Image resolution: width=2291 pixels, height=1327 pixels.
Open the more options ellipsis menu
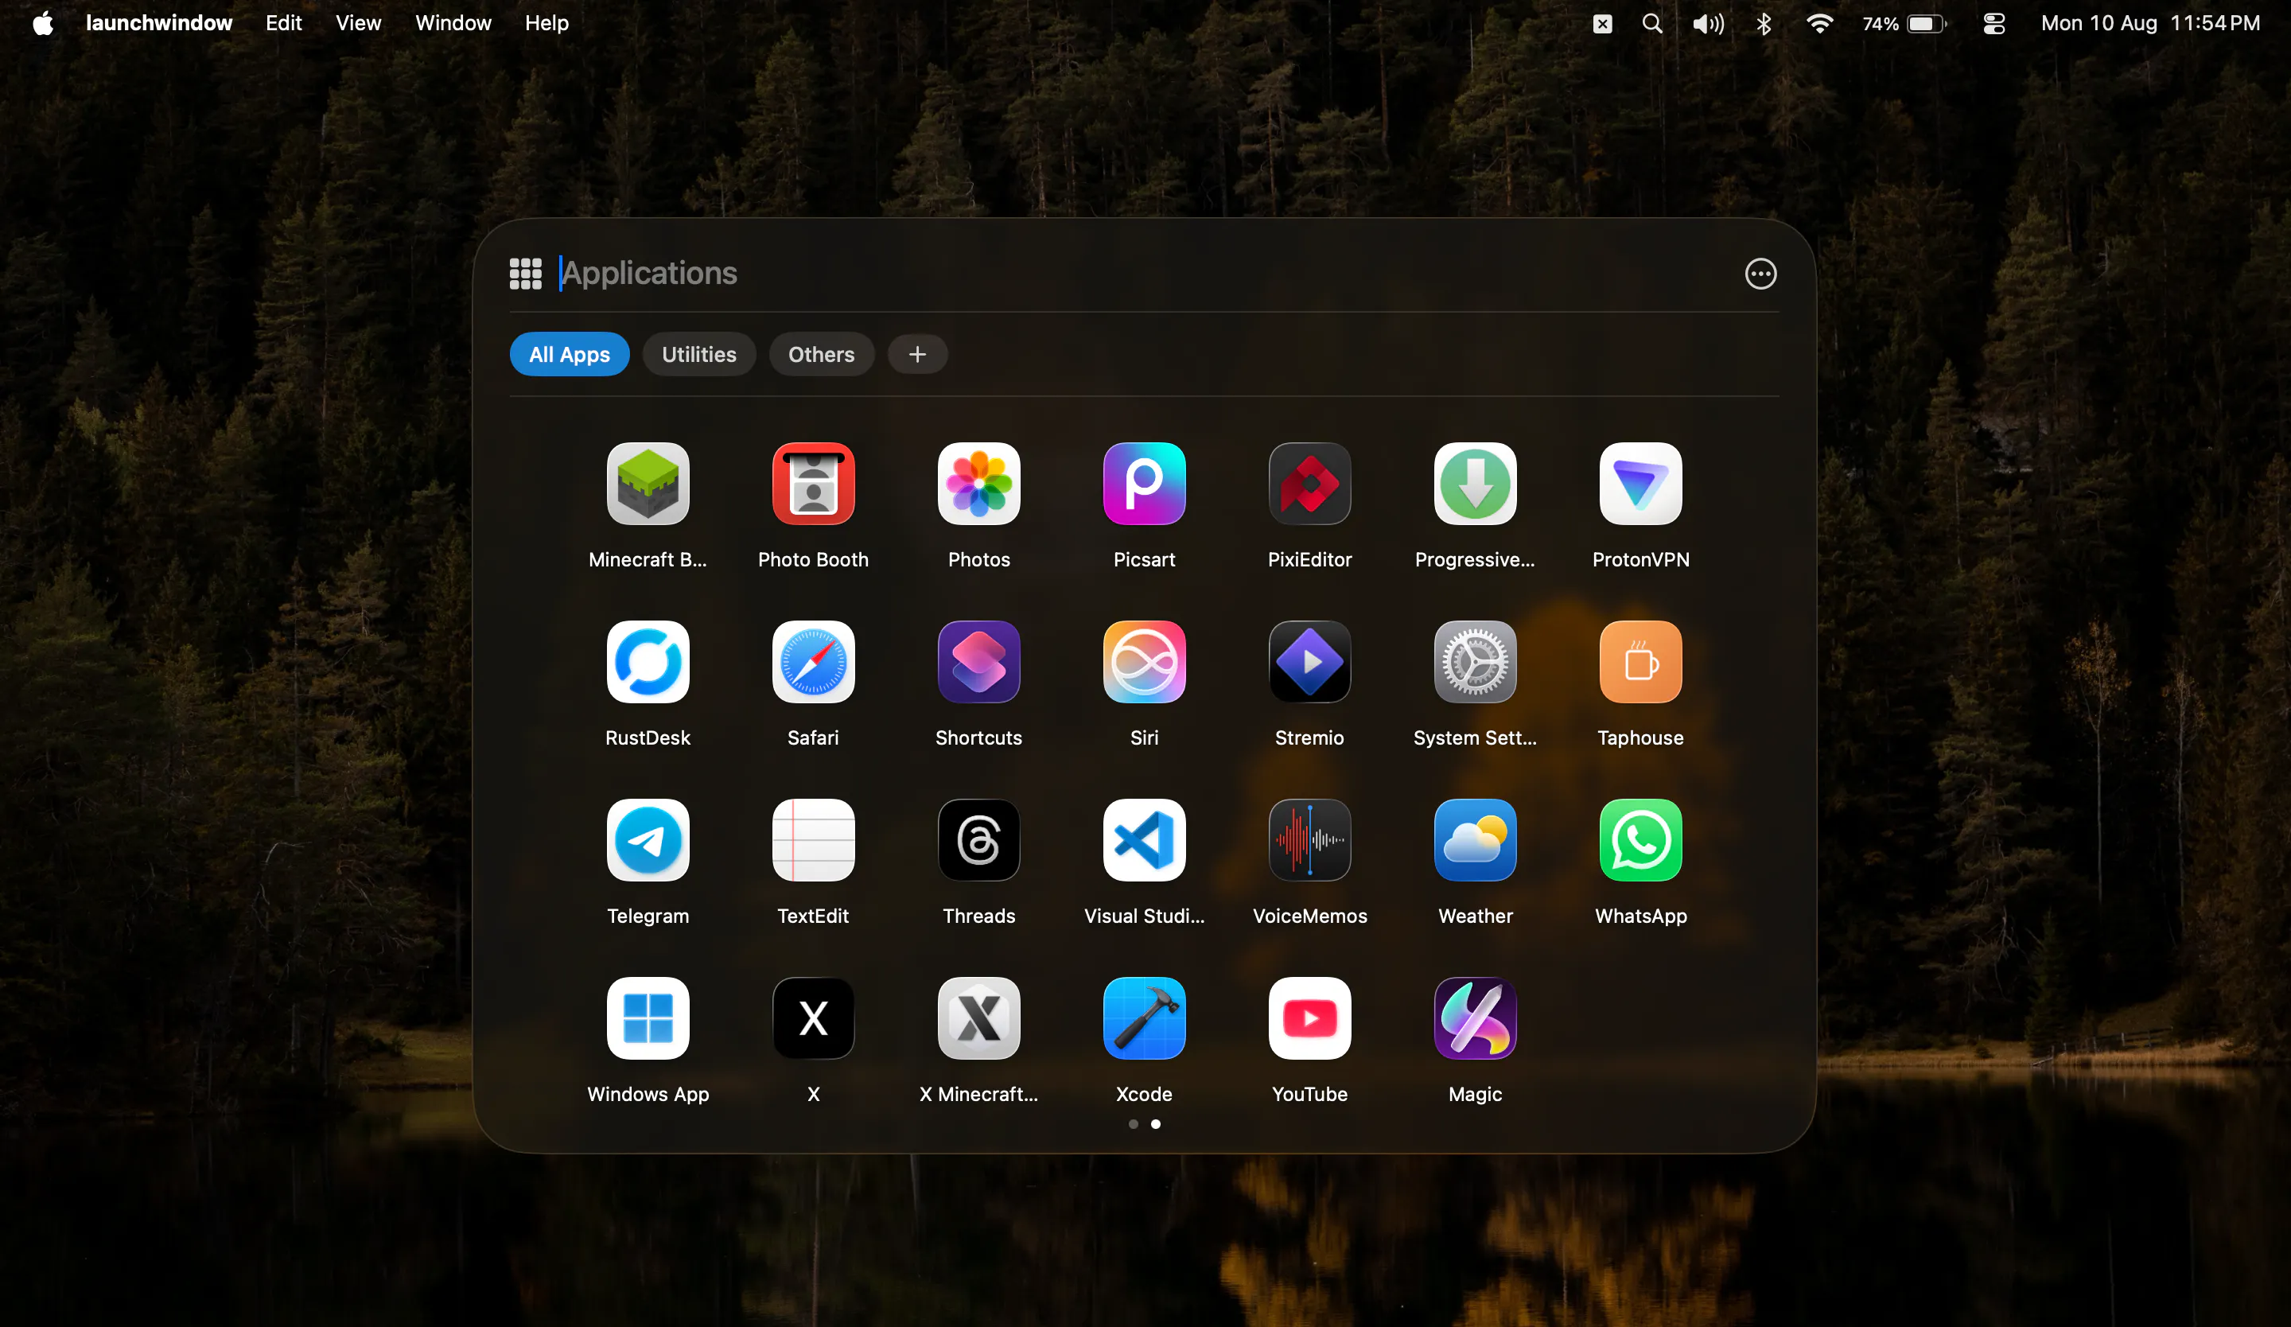1760,274
